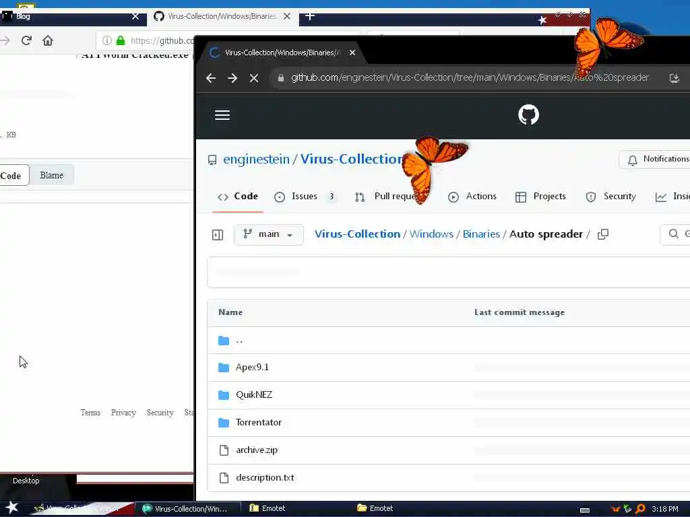Click the lock icon in front address bar

click(x=281, y=78)
